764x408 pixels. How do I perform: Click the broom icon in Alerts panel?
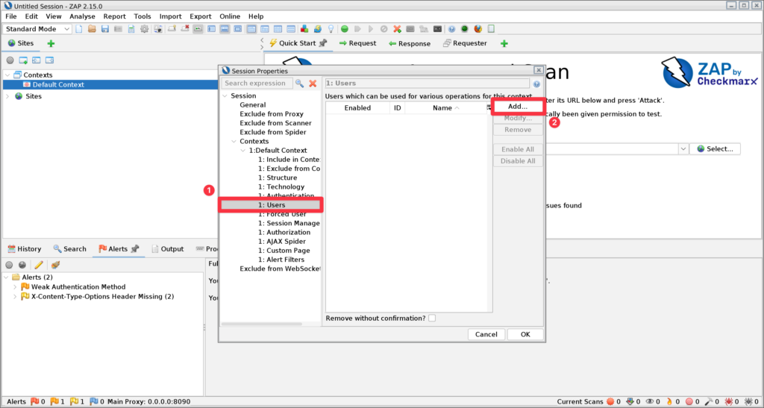coord(55,265)
